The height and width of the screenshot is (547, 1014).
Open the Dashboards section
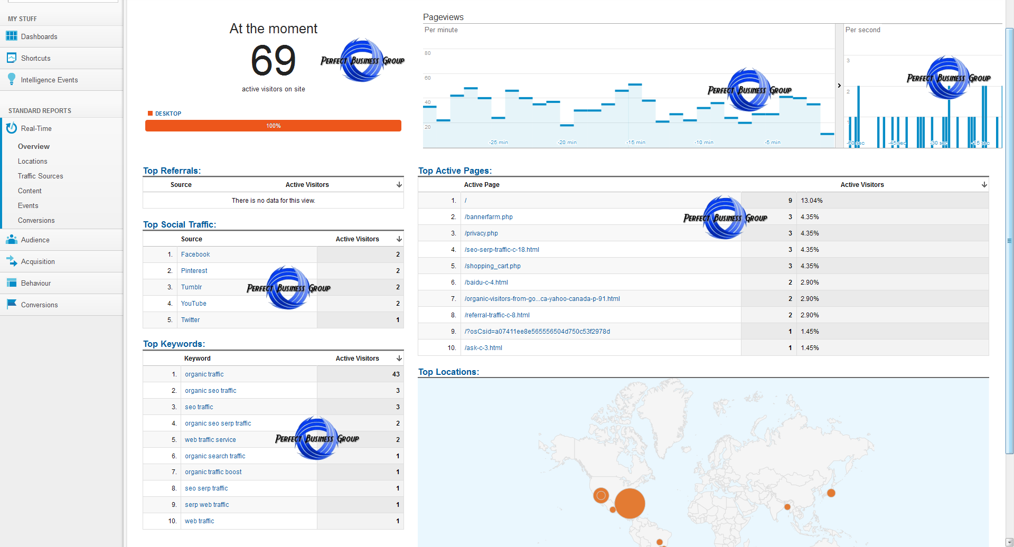[x=39, y=36]
